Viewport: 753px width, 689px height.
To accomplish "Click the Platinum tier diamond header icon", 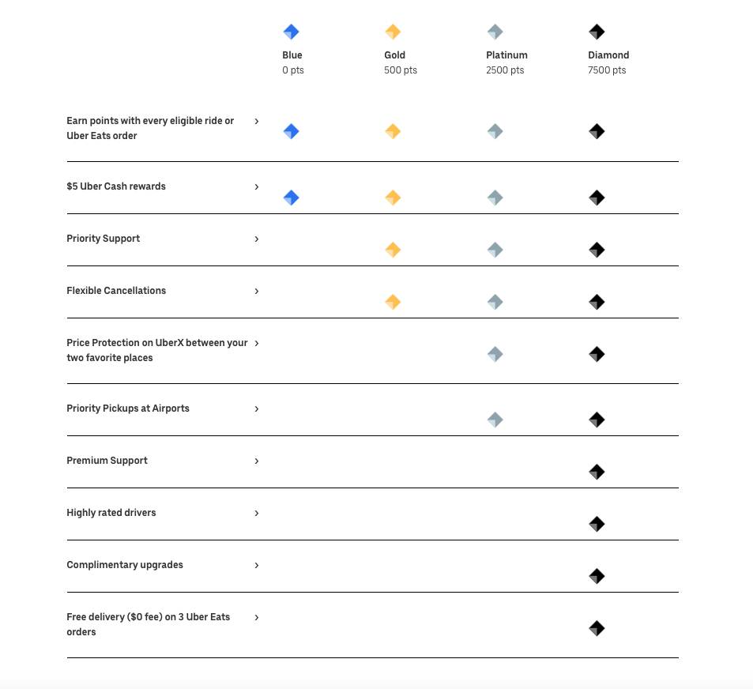I will point(495,32).
